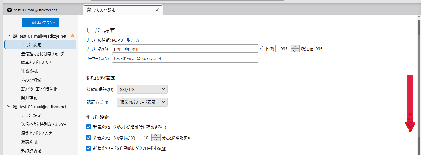Uncheck 新着メッセージを自動的にダウンロードする
This screenshot has width=424, height=155.
click(x=89, y=148)
